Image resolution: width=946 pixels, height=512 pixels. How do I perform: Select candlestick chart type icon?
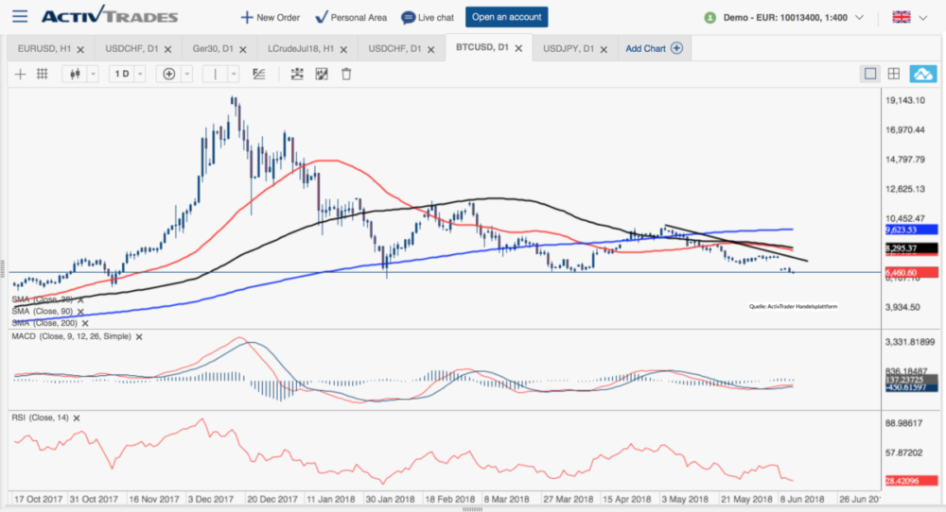pyautogui.click(x=75, y=74)
